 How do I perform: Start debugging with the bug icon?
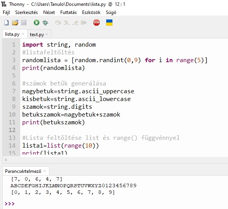click(x=45, y=23)
